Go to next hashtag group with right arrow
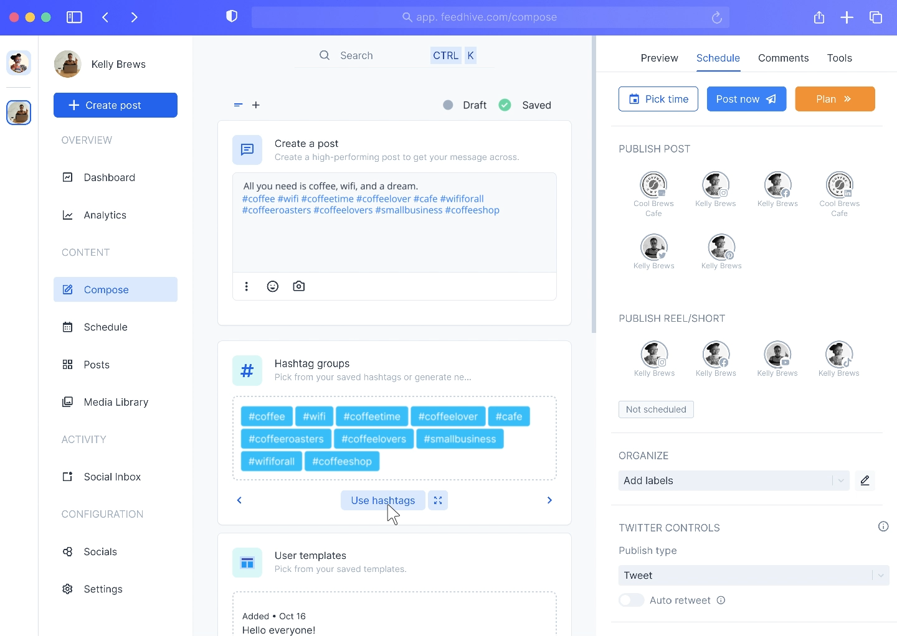The height and width of the screenshot is (636, 897). (x=549, y=500)
